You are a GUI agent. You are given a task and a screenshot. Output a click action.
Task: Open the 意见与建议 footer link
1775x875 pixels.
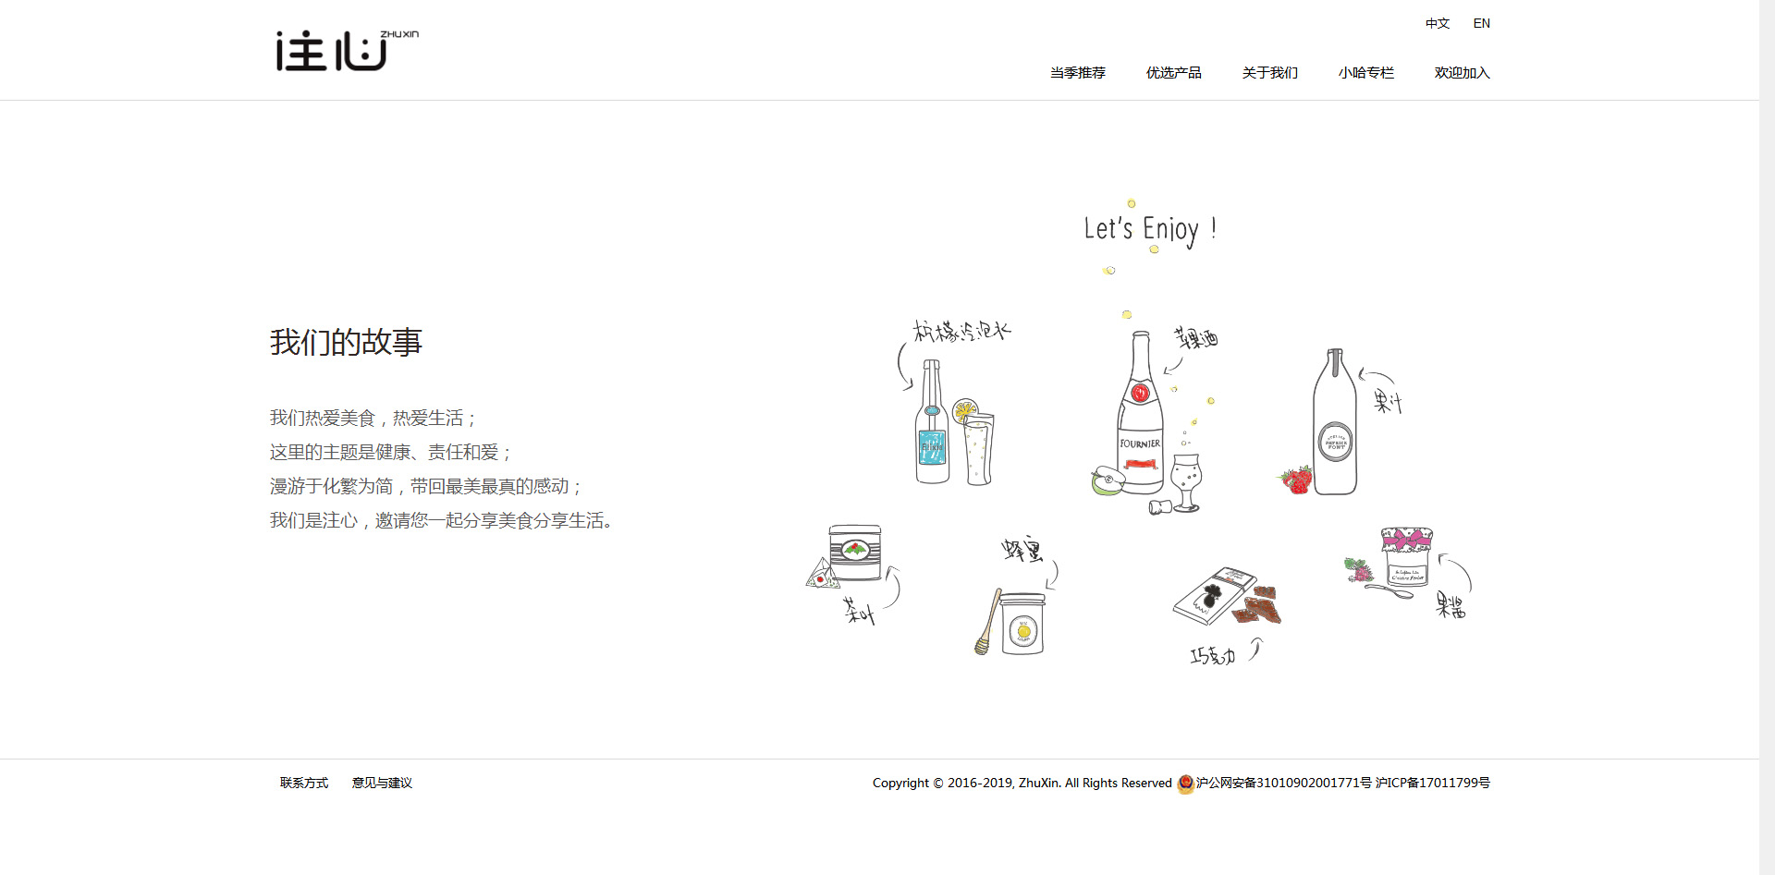tap(382, 783)
